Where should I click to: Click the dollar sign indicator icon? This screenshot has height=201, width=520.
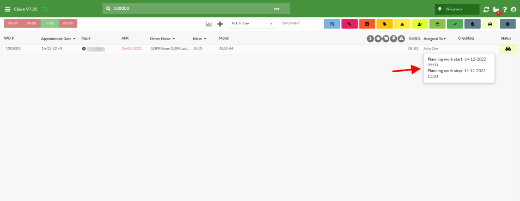[370, 39]
